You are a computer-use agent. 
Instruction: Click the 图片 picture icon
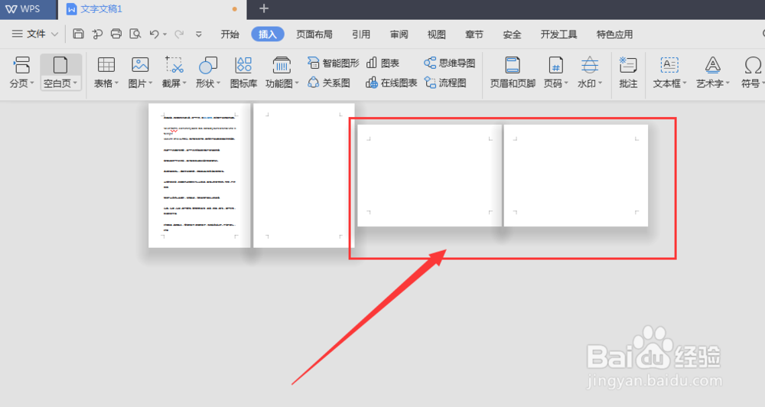[140, 64]
